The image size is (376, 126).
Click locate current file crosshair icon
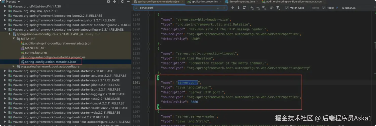[109, 2]
